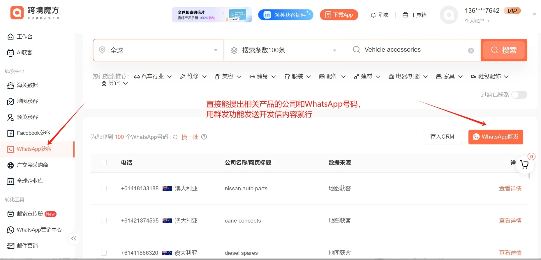Open 查看详情 for nissan auto parts
Screen dimensions: 541x260
(510, 189)
